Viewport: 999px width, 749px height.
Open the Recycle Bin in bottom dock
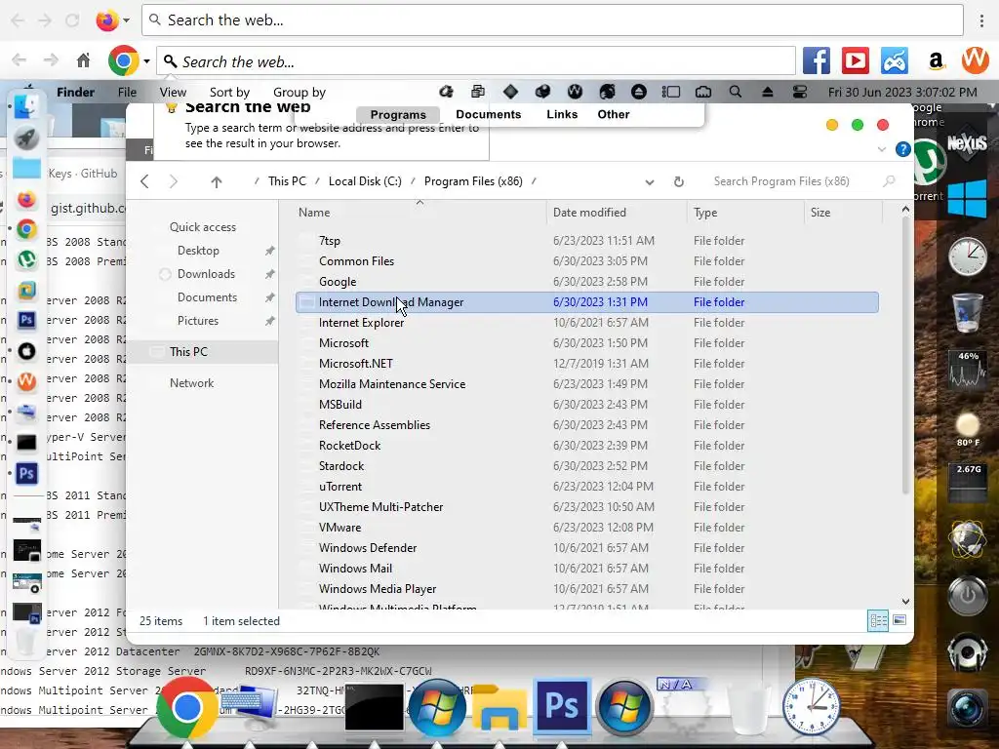tap(748, 708)
